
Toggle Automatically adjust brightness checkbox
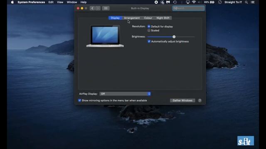point(149,41)
